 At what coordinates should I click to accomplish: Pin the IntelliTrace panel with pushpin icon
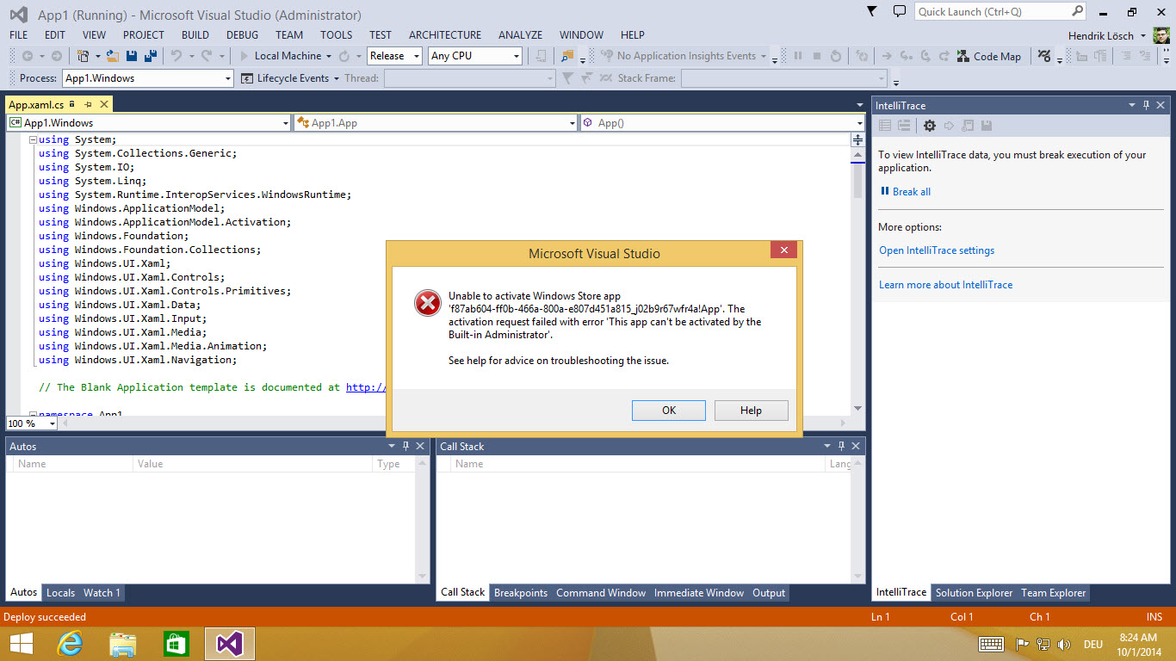(x=1146, y=105)
